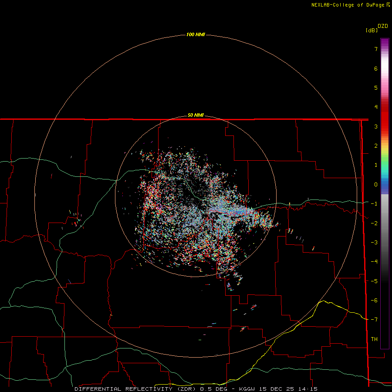Click the -2 value on the color scale
This screenshot has height=392, width=392.
point(374,223)
